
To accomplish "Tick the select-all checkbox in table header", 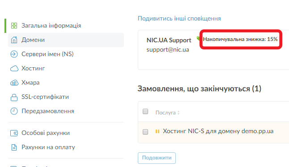I will 145,111.
